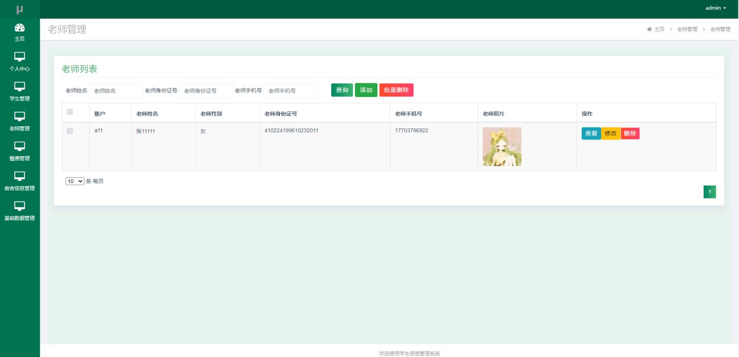Viewport: 739px width, 357px height.
Task: Open 学生管理 monitor icon in sidebar
Action: (x=20, y=86)
